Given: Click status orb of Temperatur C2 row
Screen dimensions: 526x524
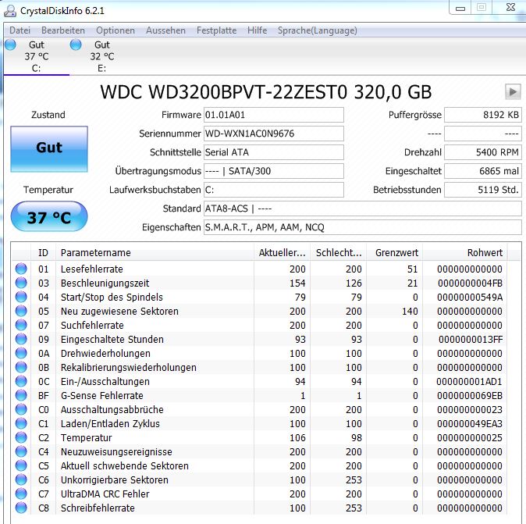Looking at the screenshot, I should point(21,438).
